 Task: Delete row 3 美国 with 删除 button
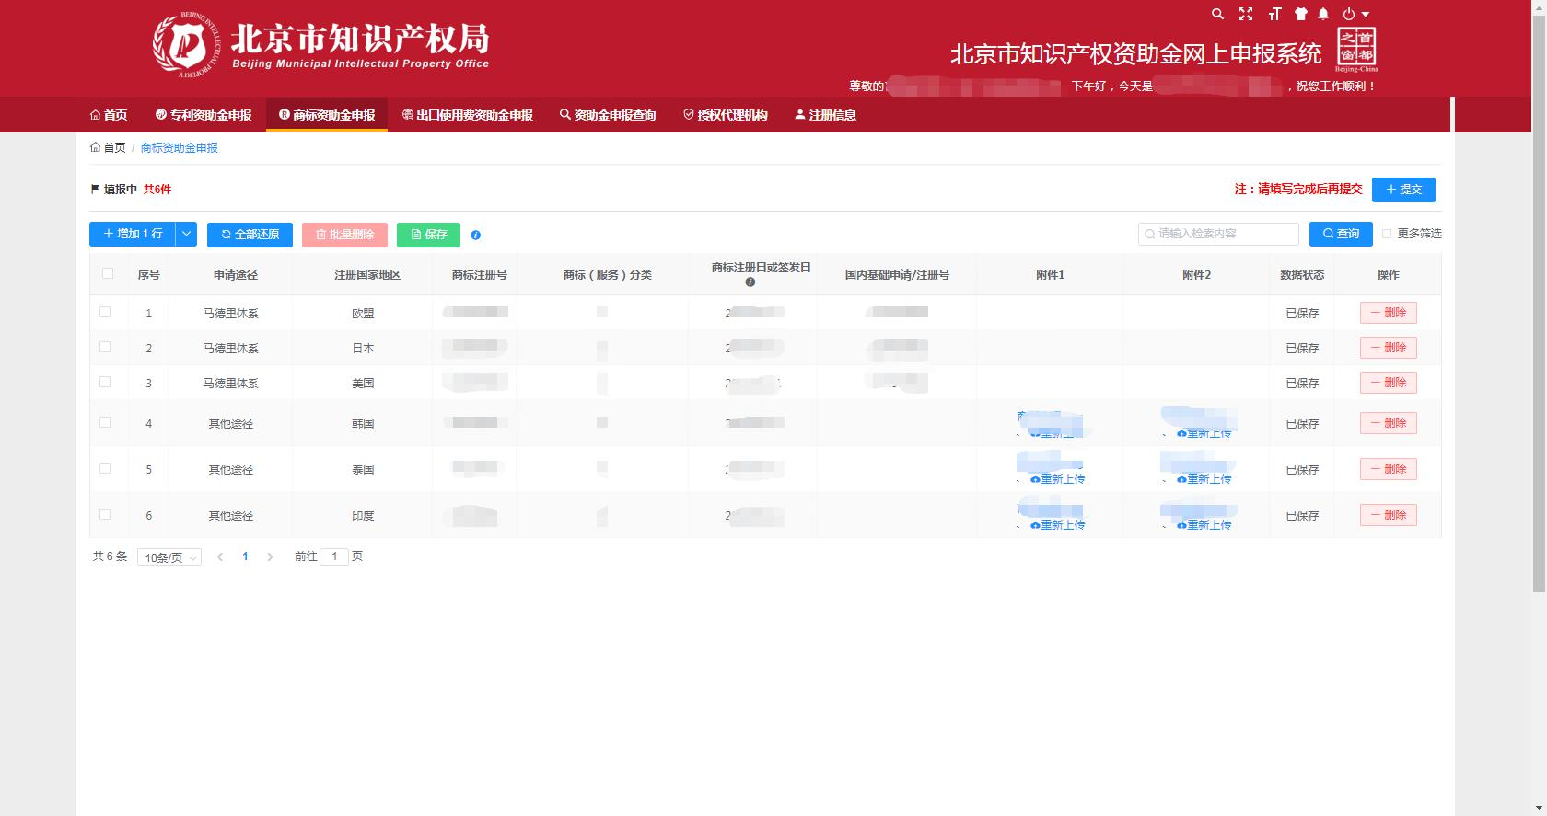pos(1388,383)
